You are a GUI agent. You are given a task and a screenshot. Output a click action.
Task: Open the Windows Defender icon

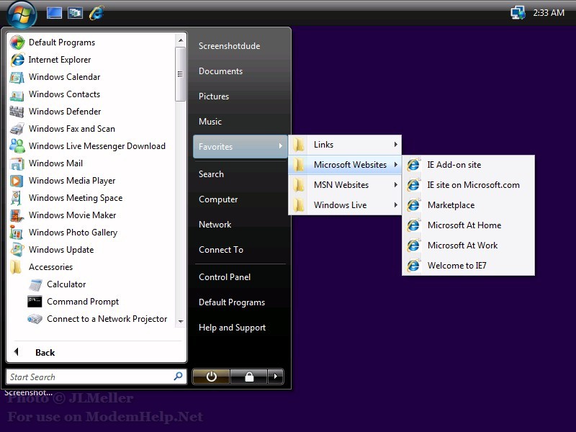(17, 112)
